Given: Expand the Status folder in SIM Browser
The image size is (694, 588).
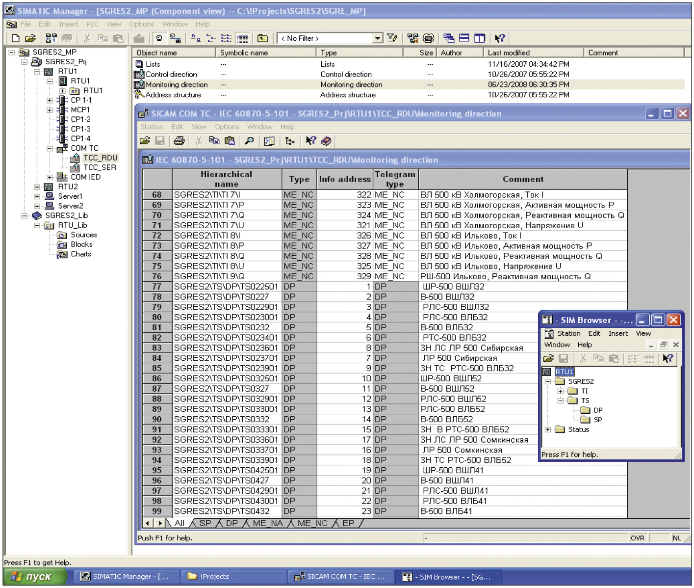Looking at the screenshot, I should pos(548,429).
